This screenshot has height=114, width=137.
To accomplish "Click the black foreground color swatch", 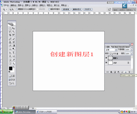I will click(11, 68).
